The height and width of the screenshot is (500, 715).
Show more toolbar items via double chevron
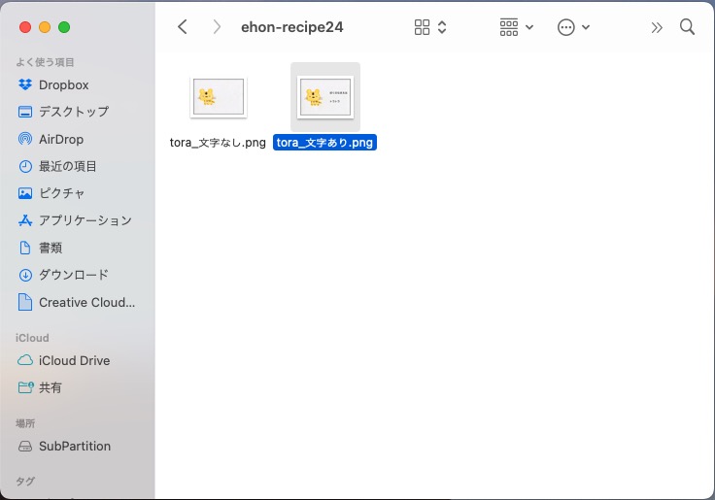tap(657, 27)
